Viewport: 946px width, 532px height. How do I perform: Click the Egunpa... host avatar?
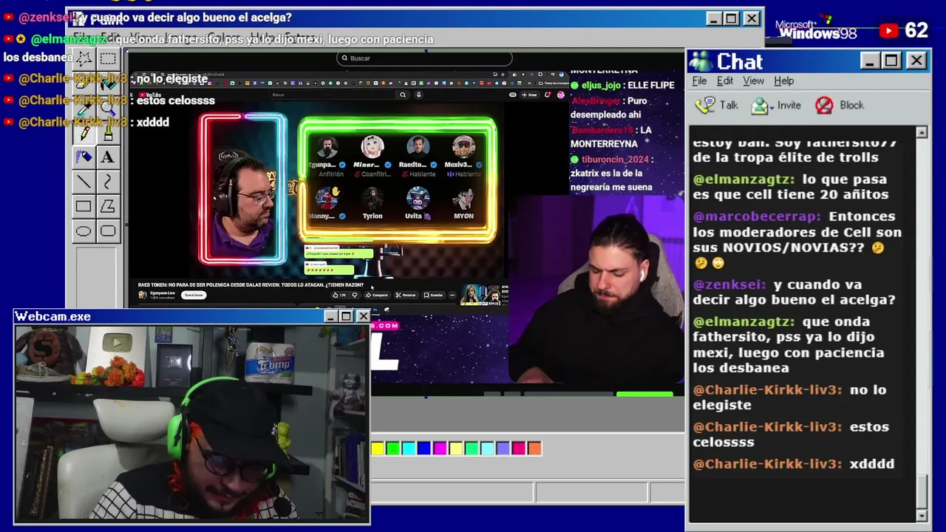pos(326,146)
